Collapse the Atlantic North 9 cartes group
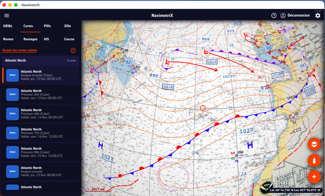 pos(40,61)
